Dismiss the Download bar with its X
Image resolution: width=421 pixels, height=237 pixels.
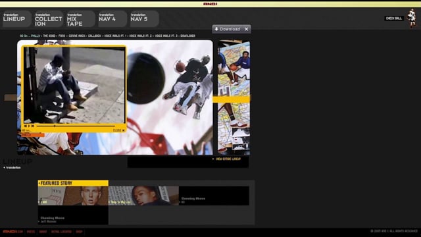(246, 29)
